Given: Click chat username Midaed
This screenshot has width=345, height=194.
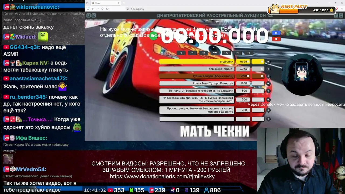Looking at the screenshot, I should 26,37.
